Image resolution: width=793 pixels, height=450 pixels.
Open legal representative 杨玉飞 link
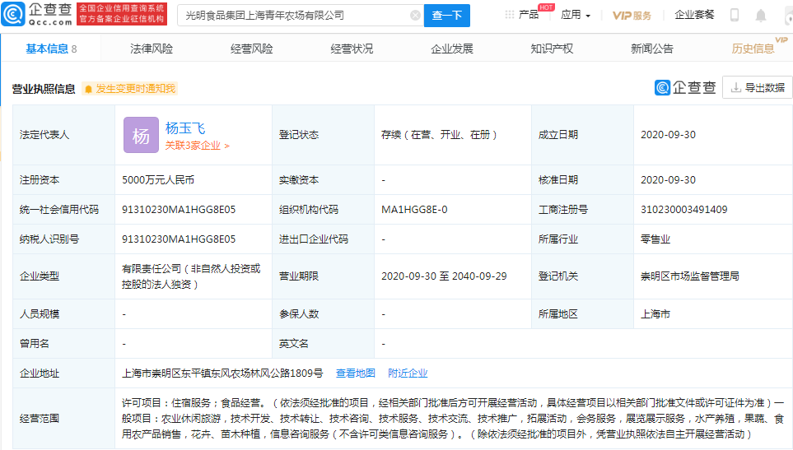click(x=185, y=128)
